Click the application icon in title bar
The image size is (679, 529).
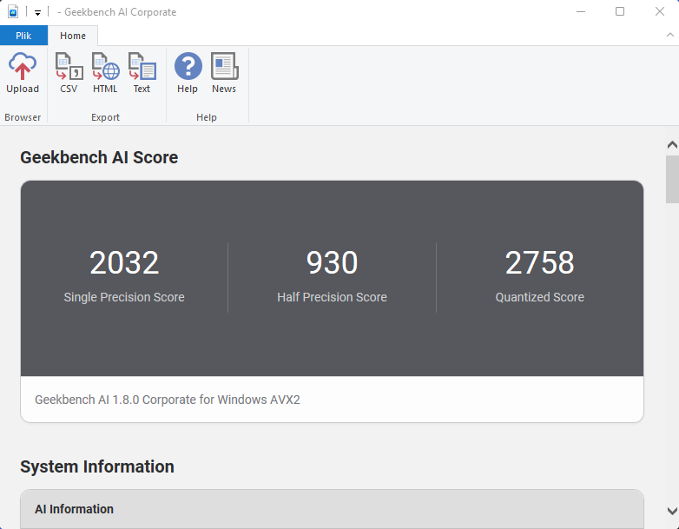pos(13,11)
